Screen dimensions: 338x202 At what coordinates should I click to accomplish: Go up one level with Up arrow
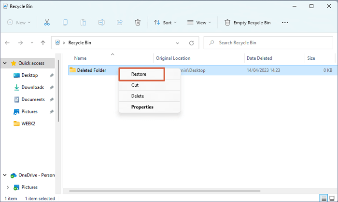[43, 43]
